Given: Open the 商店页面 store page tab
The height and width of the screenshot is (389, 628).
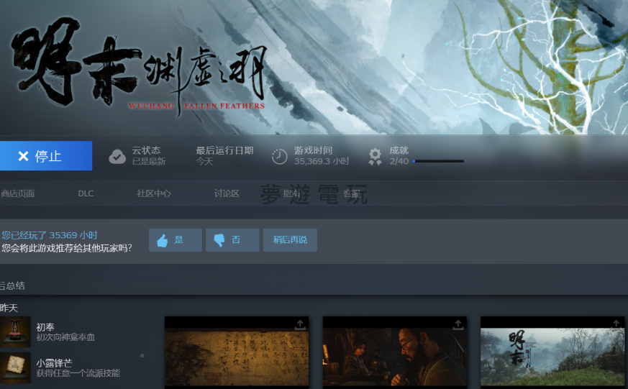Looking at the screenshot, I should point(17,193).
